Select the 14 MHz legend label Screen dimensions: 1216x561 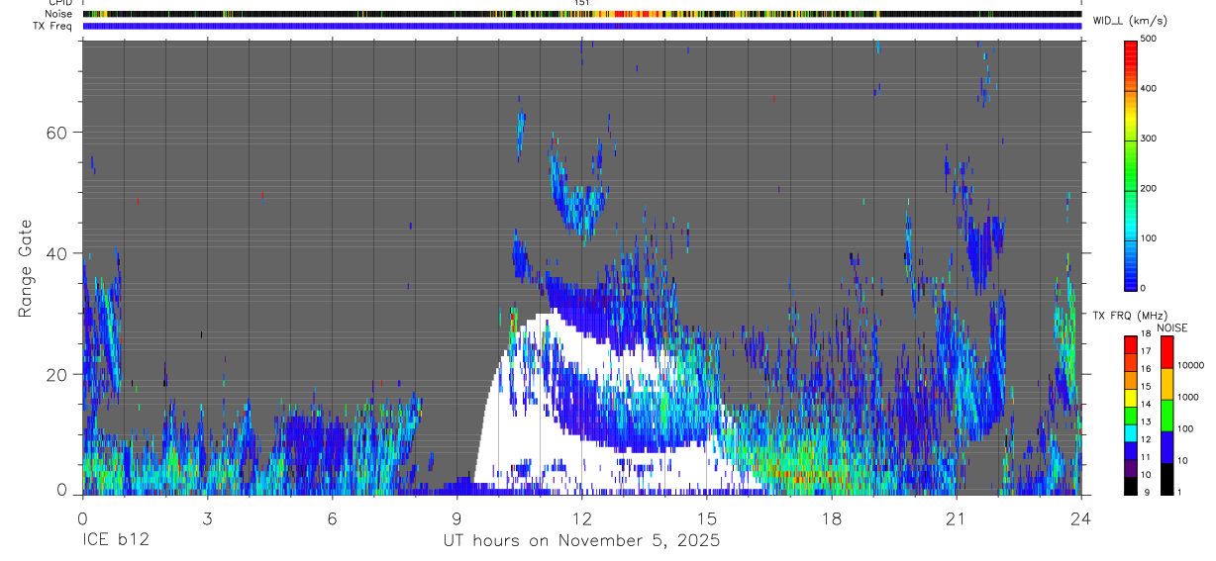[1147, 405]
